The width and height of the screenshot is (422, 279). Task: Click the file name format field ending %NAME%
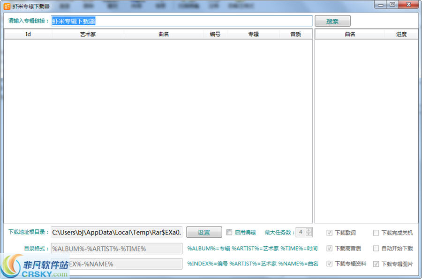pyautogui.click(x=117, y=264)
